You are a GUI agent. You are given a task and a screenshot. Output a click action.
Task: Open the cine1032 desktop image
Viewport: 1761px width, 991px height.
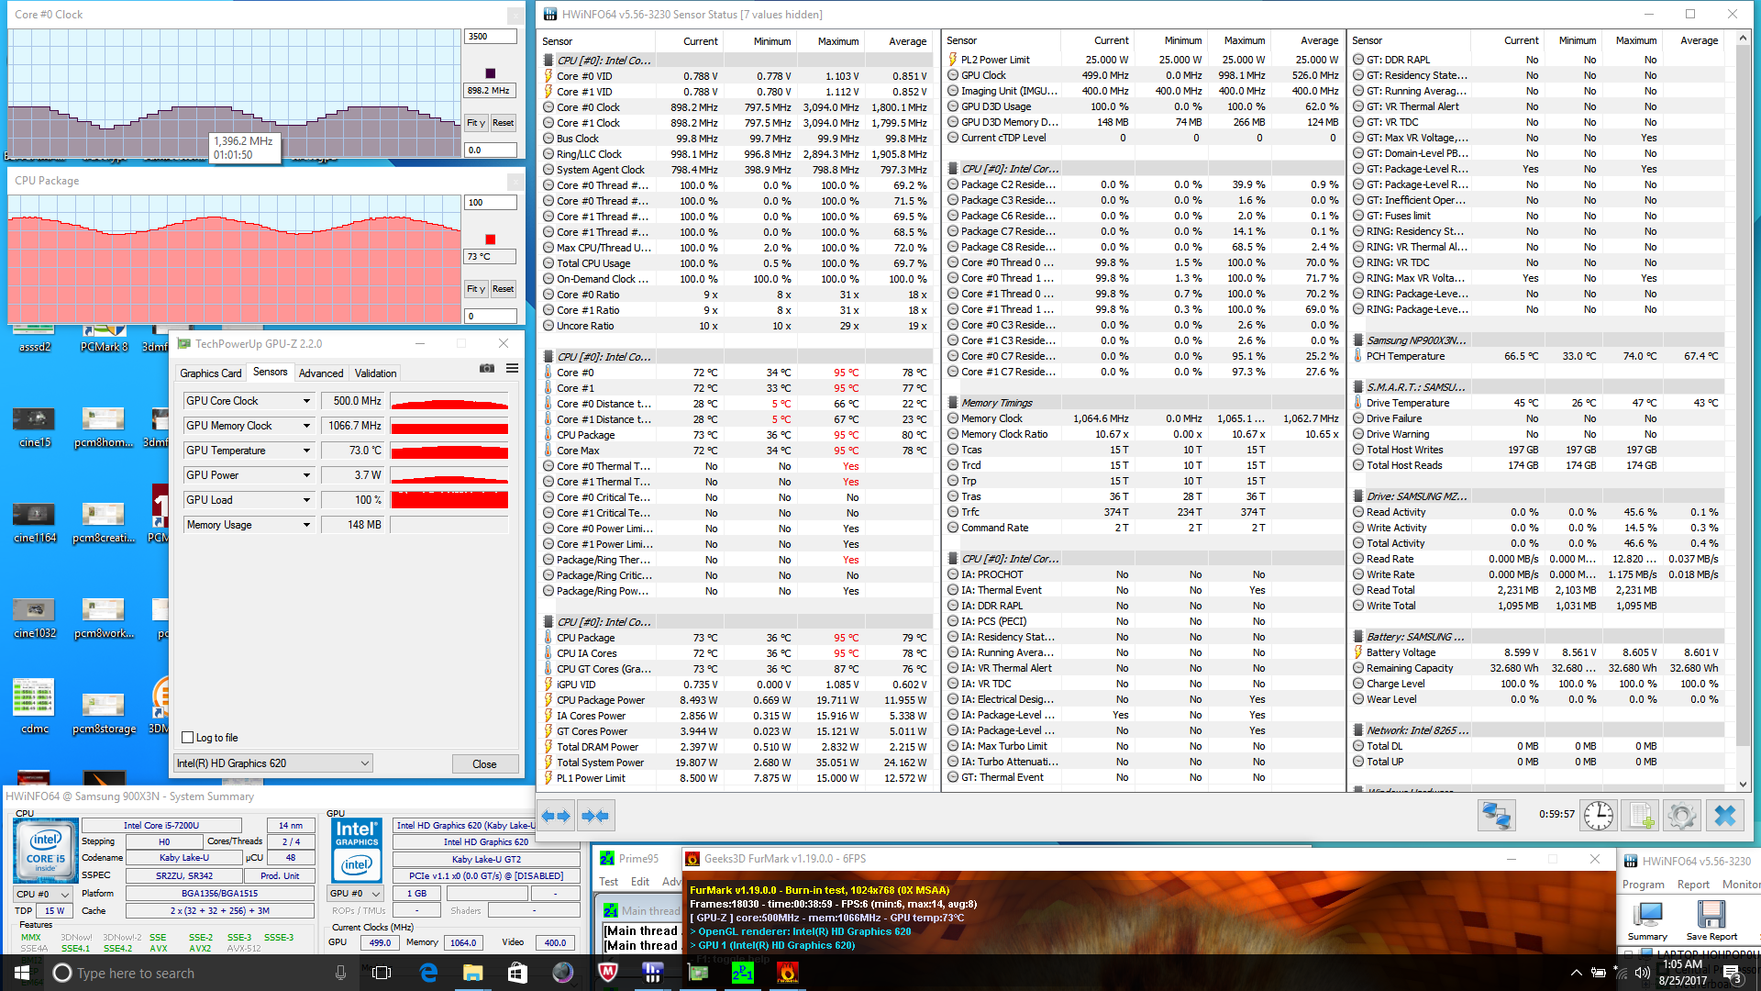pyautogui.click(x=35, y=618)
